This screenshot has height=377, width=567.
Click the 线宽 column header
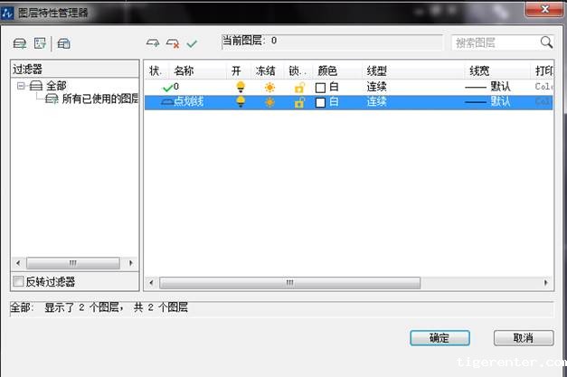(480, 70)
